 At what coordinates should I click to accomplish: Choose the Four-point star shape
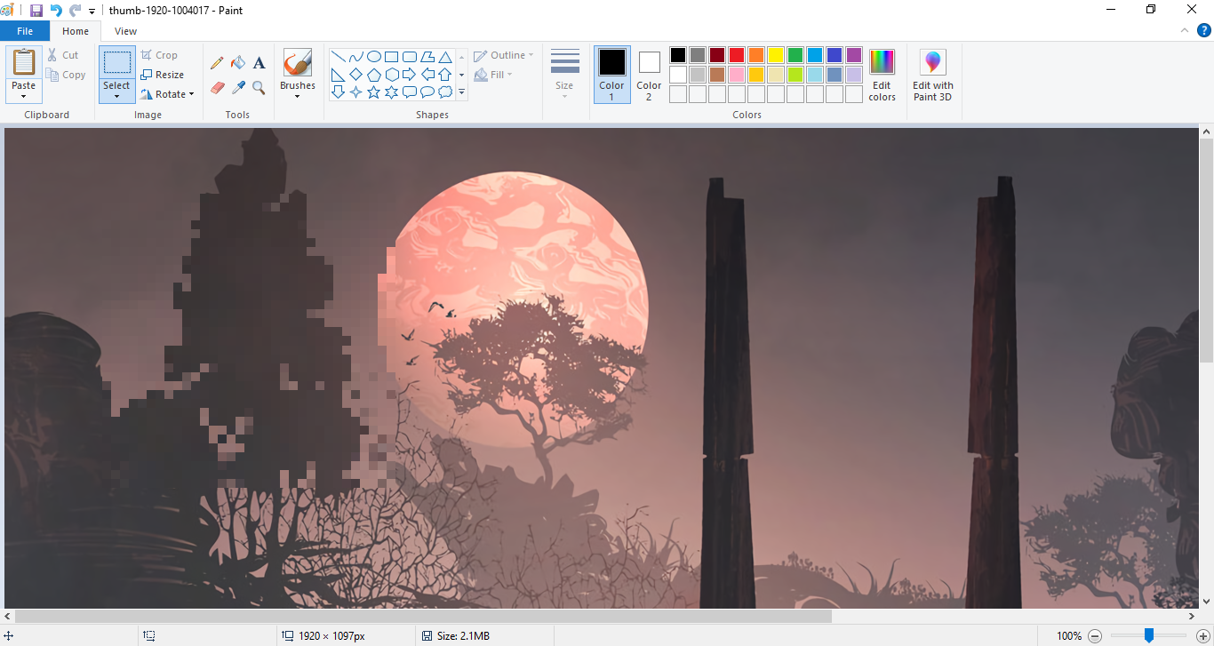pos(356,92)
